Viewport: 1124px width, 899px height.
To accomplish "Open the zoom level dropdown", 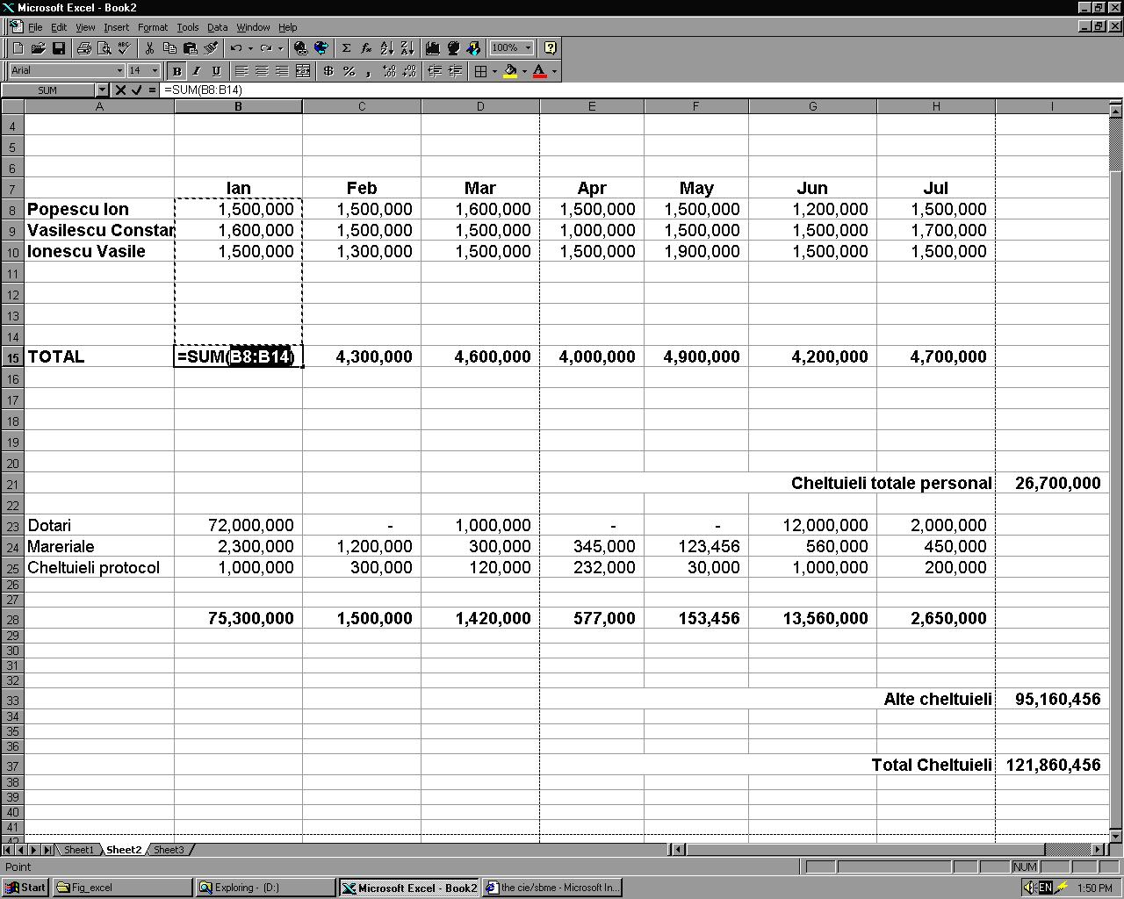I will tap(526, 47).
